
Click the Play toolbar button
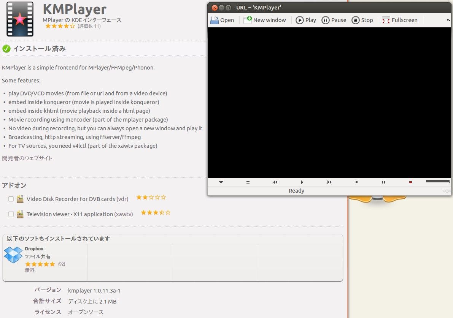(x=306, y=20)
